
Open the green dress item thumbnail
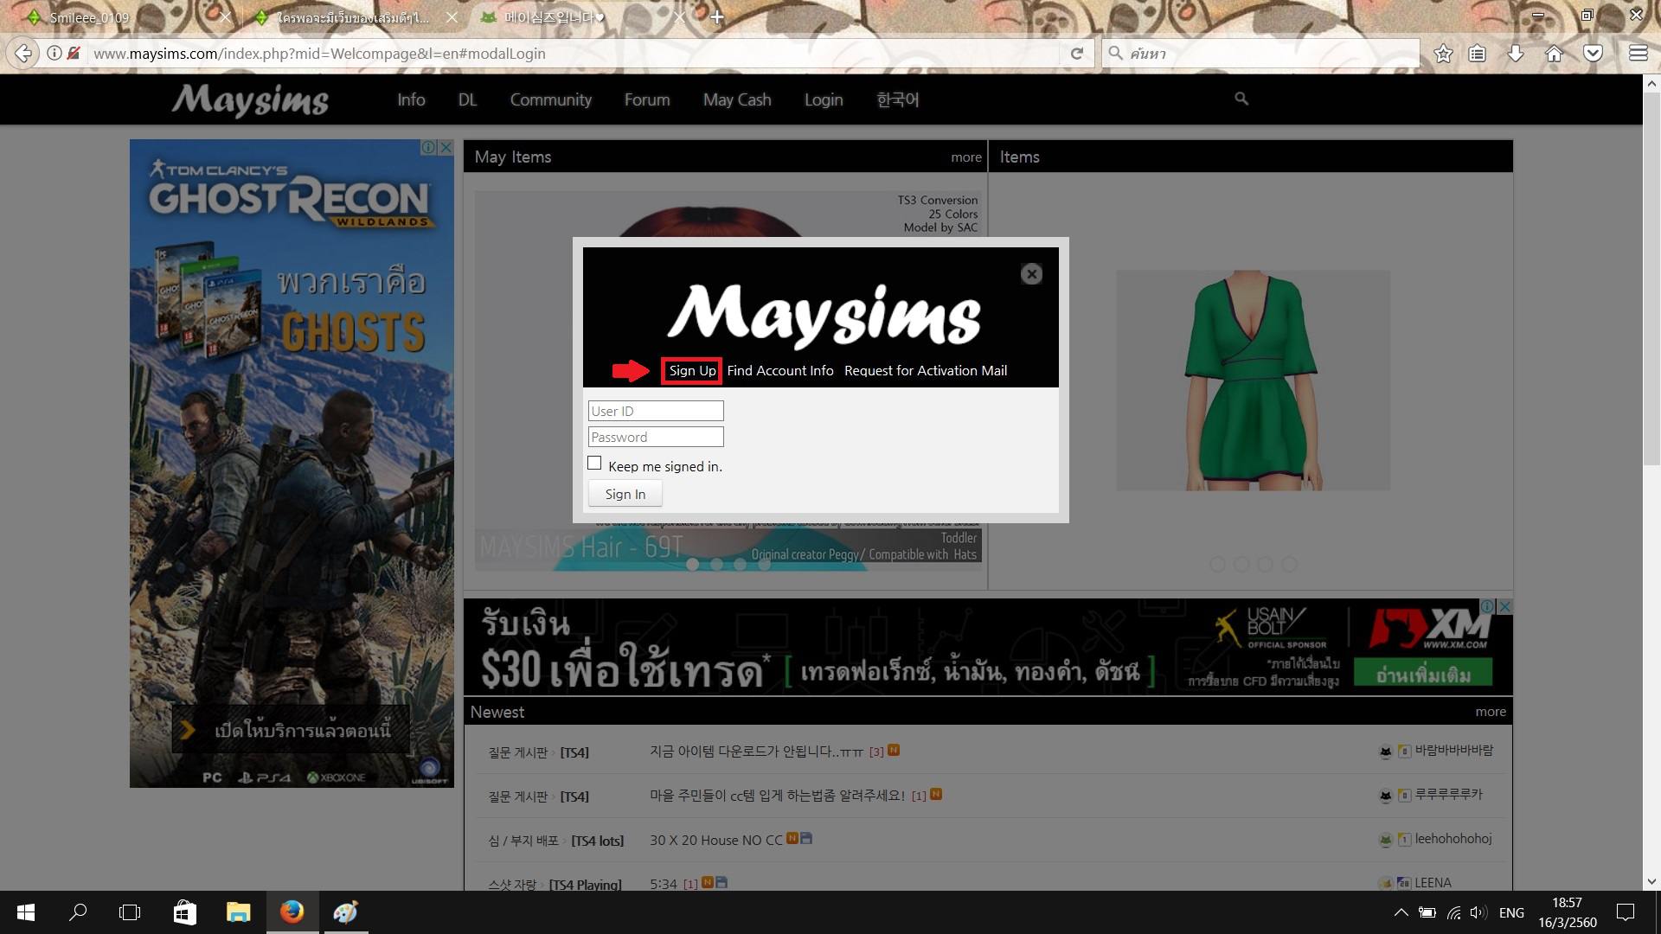point(1253,381)
